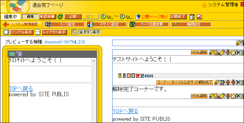Click 公開ページあり red text

[155, 17]
